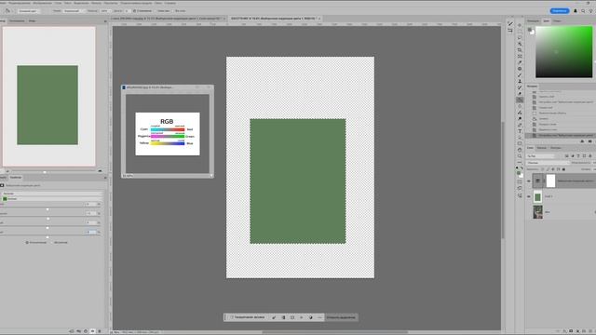Viewport: 596px width, 335px height.
Task: Click the RGB chart image in floating window
Action: coord(168,134)
